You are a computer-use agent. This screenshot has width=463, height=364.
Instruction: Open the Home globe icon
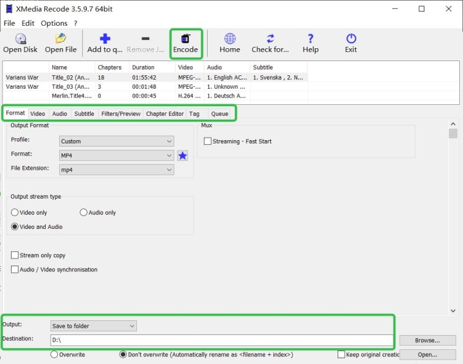pyautogui.click(x=230, y=39)
